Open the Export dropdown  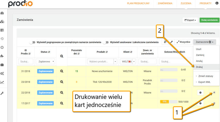point(190,20)
